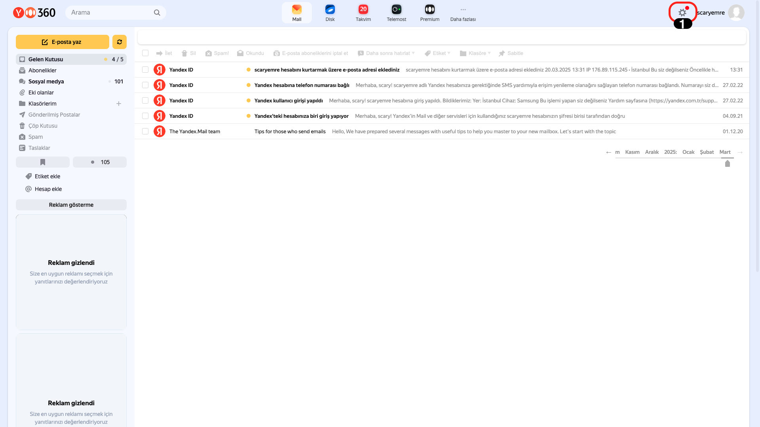Check the Yandex.Mail team email
Image resolution: width=760 pixels, height=427 pixels.
click(145, 131)
